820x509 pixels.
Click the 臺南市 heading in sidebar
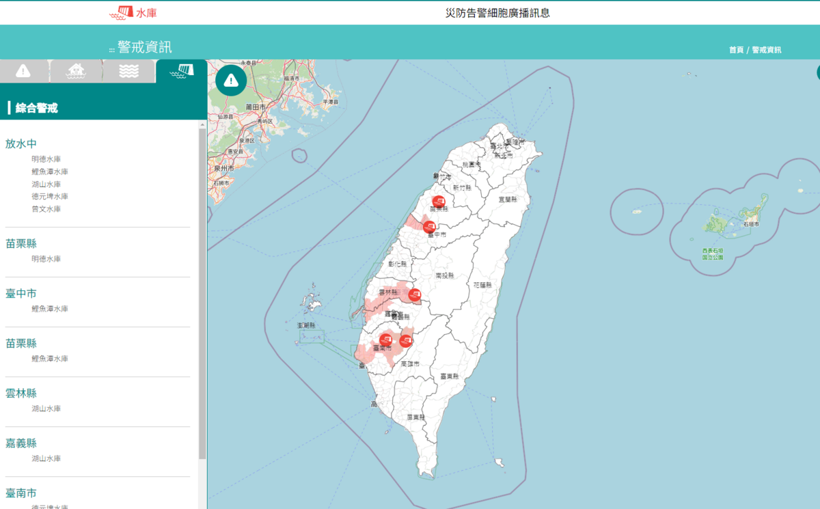pos(21,493)
